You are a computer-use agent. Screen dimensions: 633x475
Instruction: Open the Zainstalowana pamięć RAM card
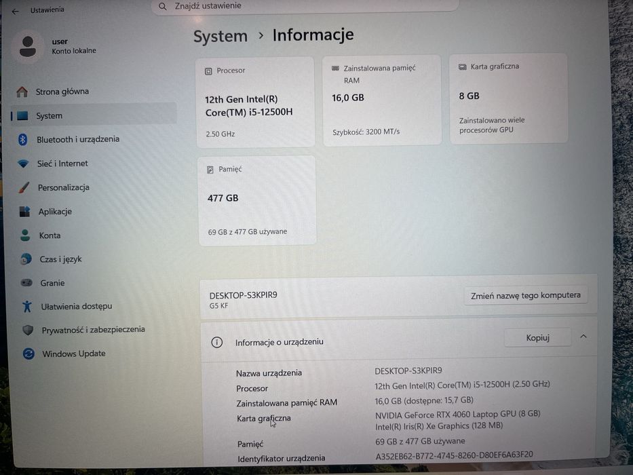tap(382, 100)
